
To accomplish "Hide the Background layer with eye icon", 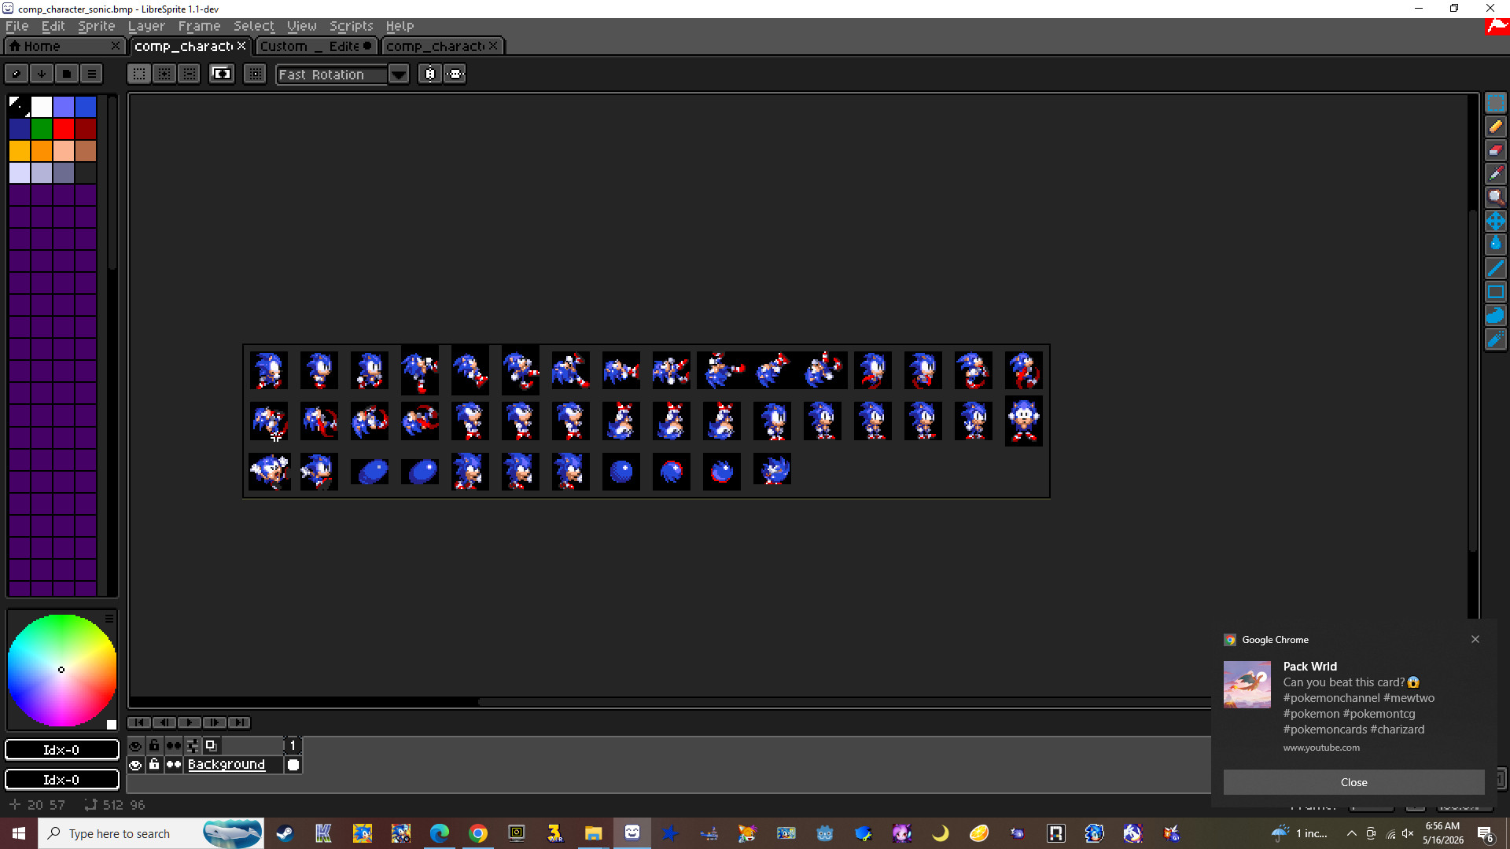I will 135,764.
